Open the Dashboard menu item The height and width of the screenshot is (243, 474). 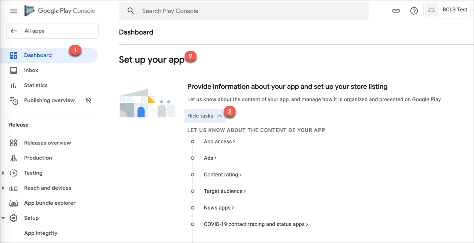(x=49, y=55)
